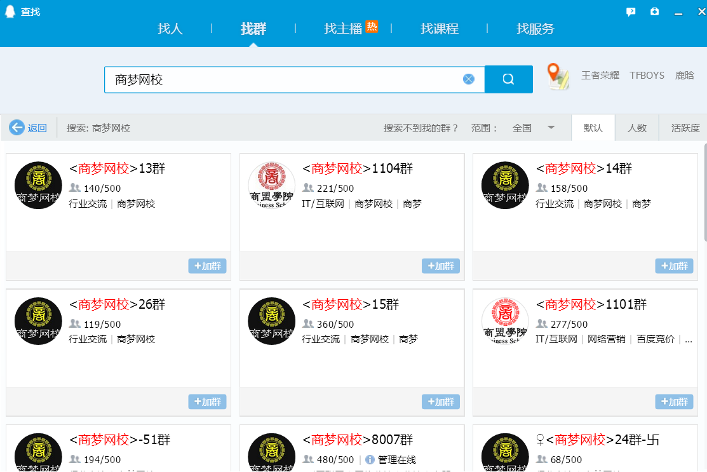Click member count 480/500
The height and width of the screenshot is (472, 707).
(x=335, y=459)
